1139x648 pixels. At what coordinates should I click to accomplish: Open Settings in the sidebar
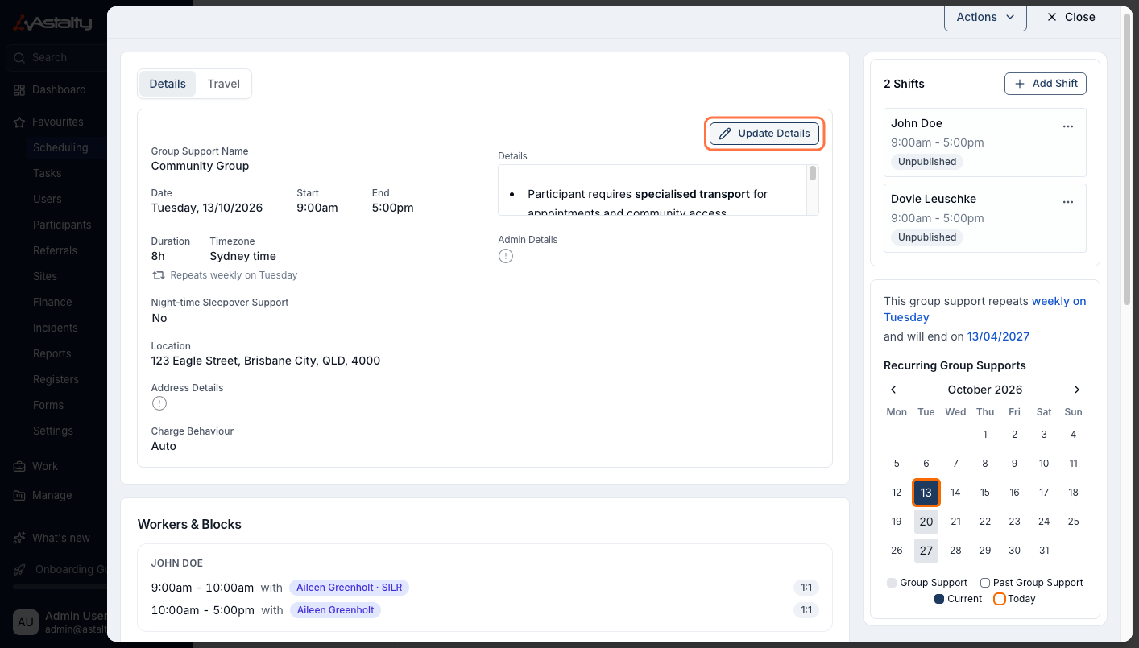tap(53, 431)
